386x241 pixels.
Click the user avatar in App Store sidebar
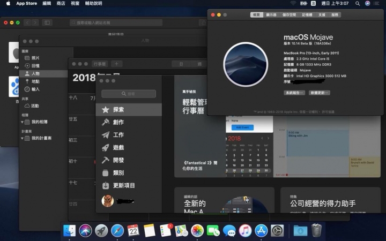[108, 201]
